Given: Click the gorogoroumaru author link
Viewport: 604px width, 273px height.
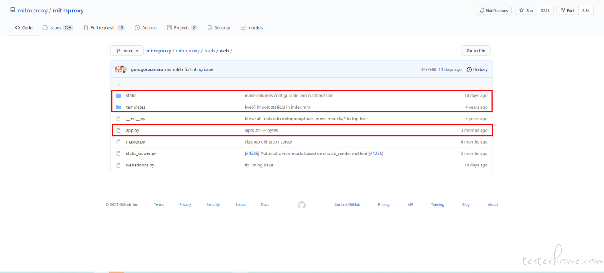Looking at the screenshot, I should (147, 70).
